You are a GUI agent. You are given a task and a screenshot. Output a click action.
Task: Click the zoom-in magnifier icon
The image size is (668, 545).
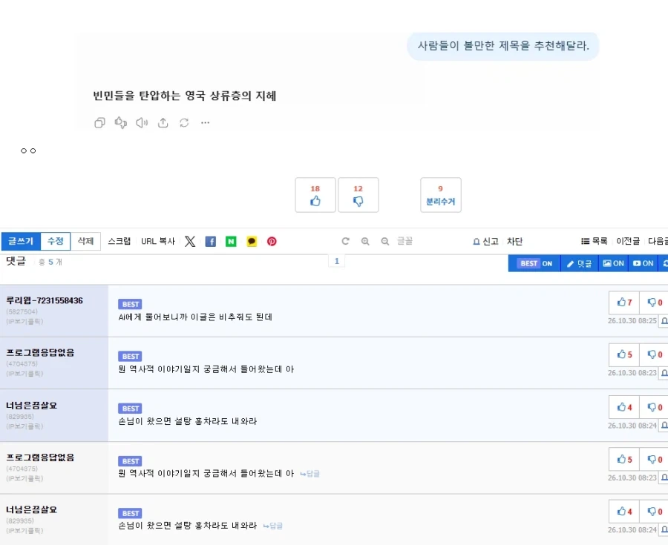pos(365,241)
